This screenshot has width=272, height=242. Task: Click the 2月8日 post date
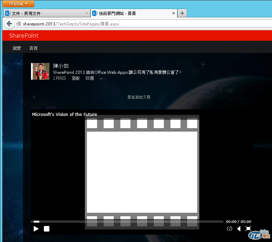59,78
